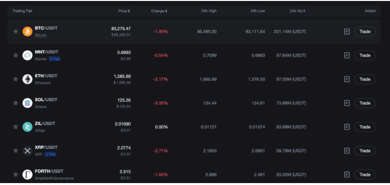The image size is (390, 185).
Task: Sort the list by Change column
Action: [159, 11]
